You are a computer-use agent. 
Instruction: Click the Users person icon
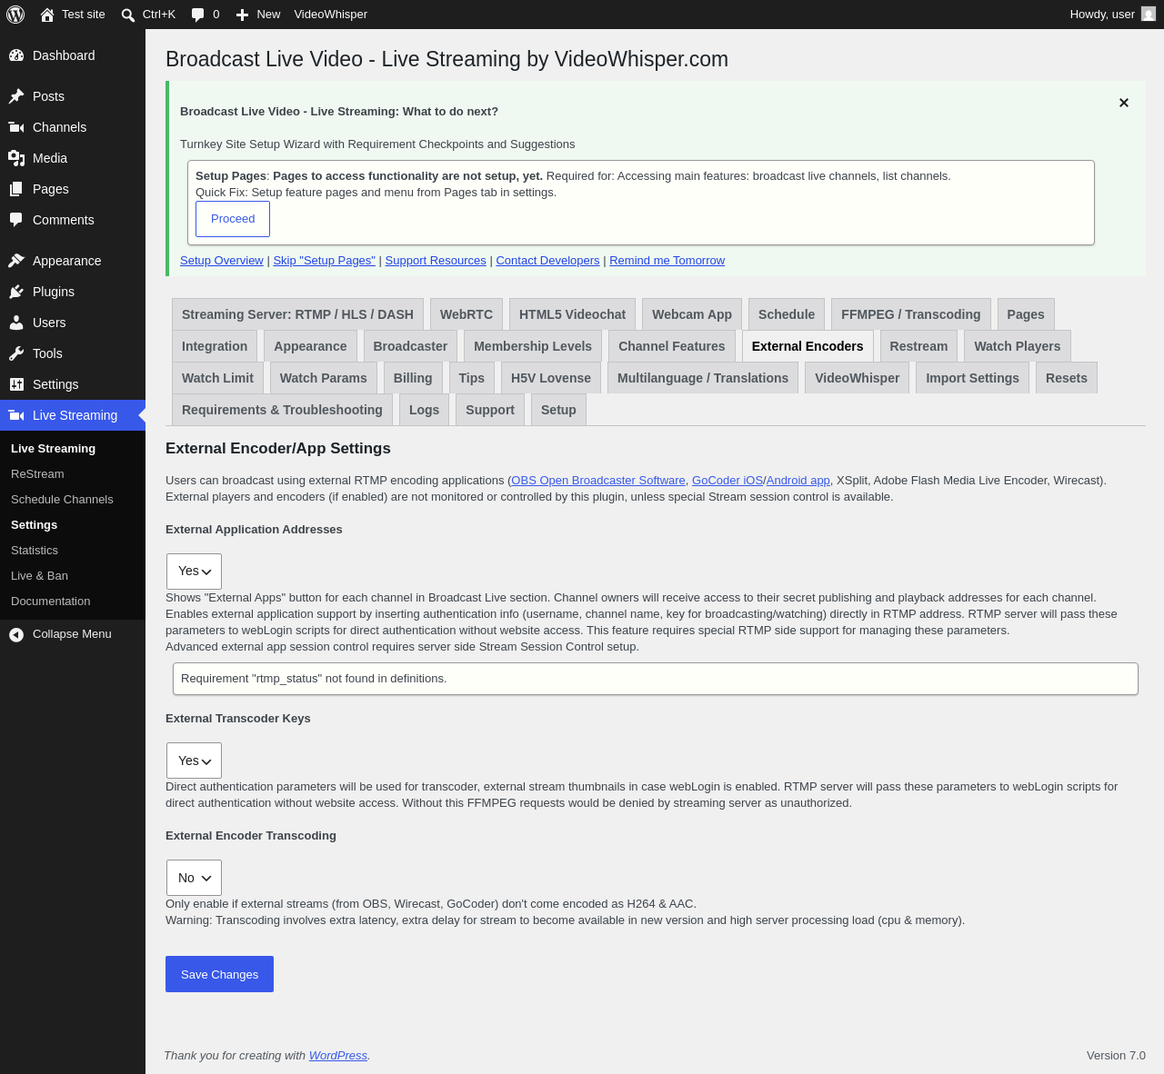[16, 323]
